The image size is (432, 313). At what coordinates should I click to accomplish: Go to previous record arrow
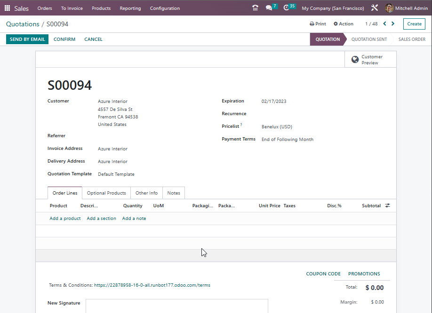click(384, 23)
